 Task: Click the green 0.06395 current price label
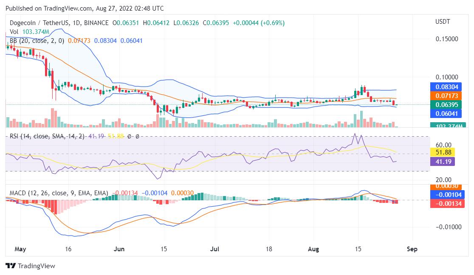446,105
